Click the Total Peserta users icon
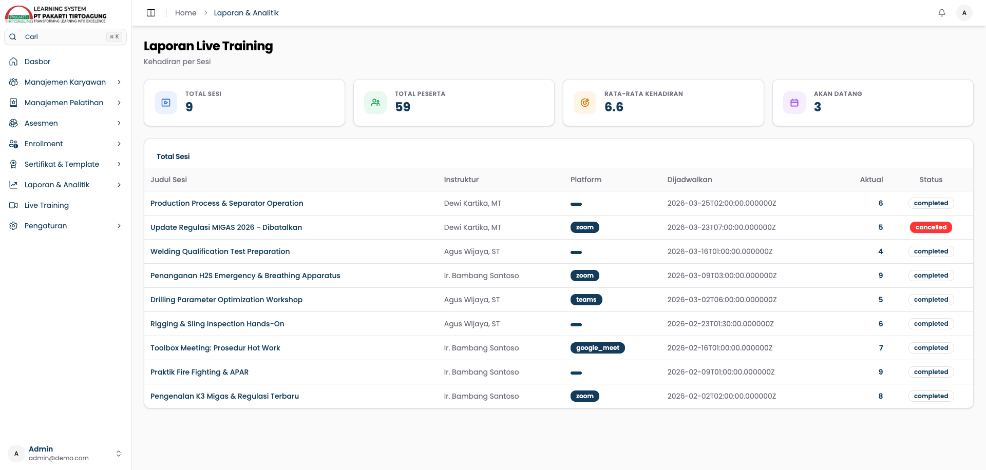 click(x=375, y=103)
